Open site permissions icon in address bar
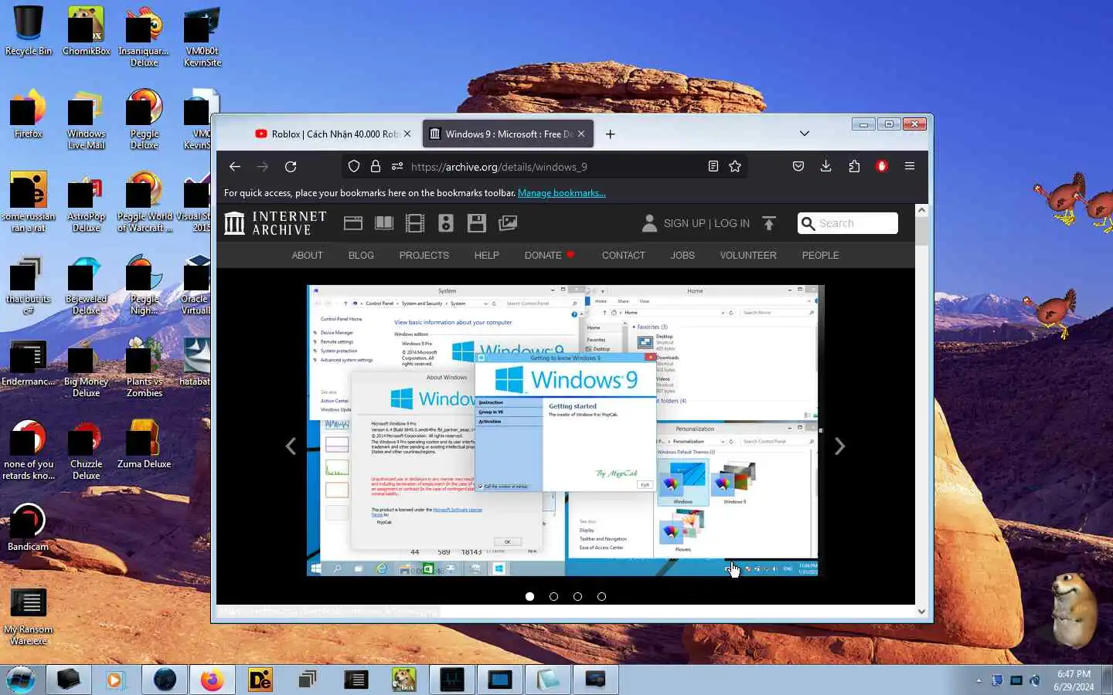This screenshot has height=695, width=1113. pyautogui.click(x=397, y=166)
